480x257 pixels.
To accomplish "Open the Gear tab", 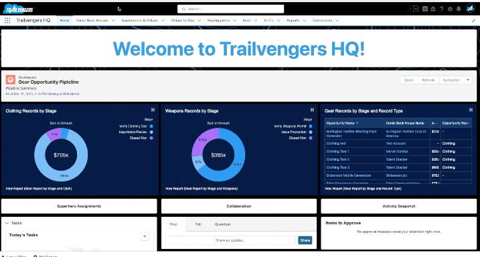I will (247, 21).
